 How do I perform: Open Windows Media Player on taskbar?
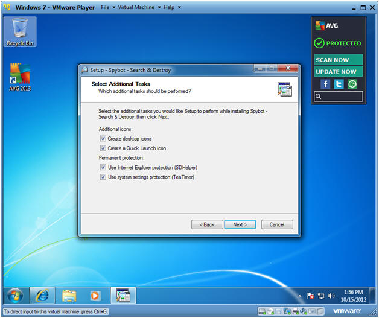(95, 295)
